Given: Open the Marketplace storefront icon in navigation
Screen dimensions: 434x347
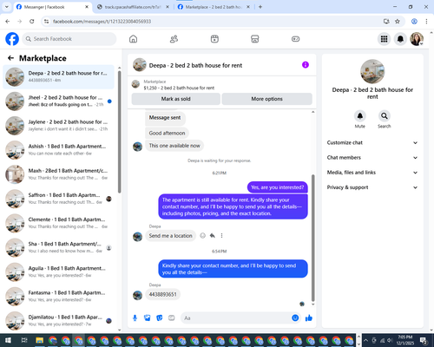Looking at the screenshot, I should (x=255, y=39).
